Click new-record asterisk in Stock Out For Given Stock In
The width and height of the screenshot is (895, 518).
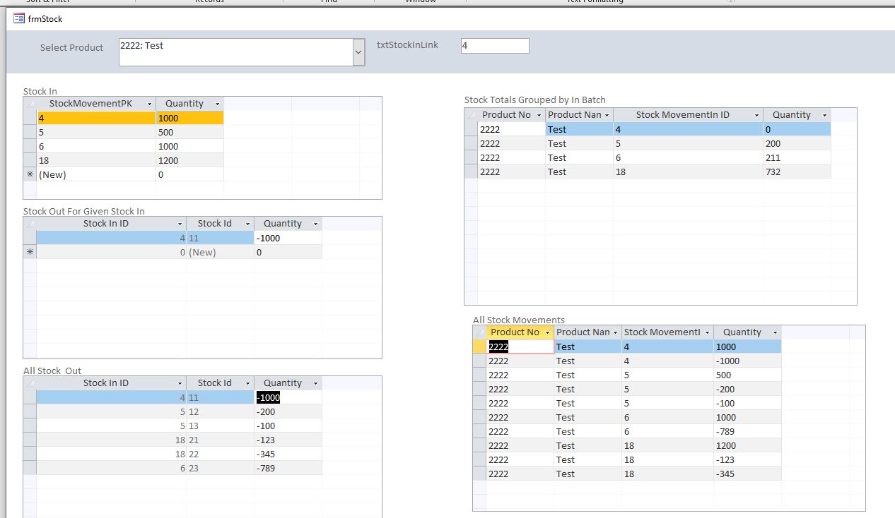click(30, 252)
